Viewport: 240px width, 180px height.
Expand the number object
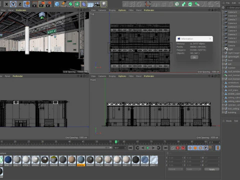223,68
